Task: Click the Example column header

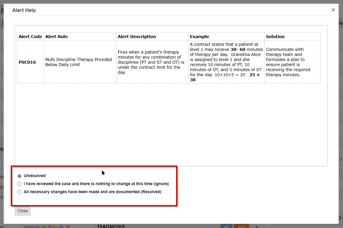Action: [x=226, y=37]
